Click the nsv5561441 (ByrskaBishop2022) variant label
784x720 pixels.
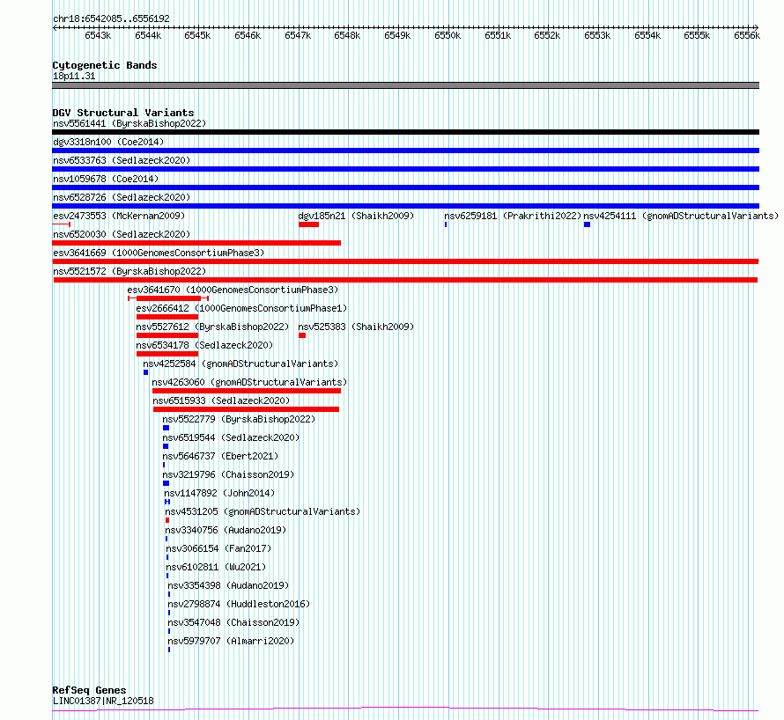tap(129, 123)
